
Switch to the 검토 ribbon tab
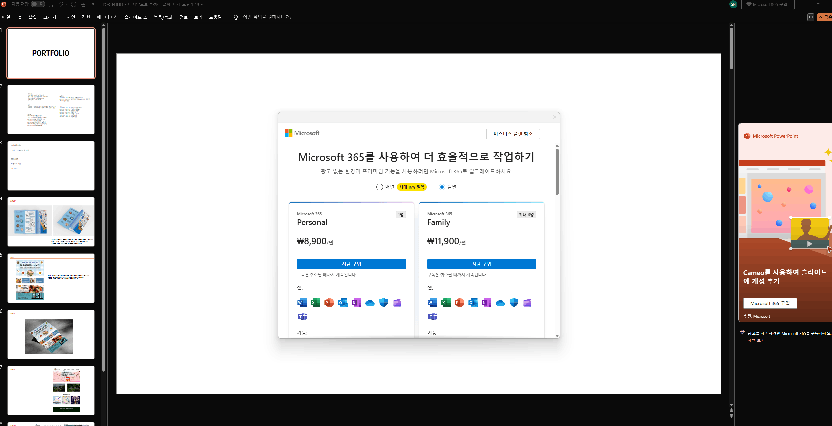tap(184, 17)
